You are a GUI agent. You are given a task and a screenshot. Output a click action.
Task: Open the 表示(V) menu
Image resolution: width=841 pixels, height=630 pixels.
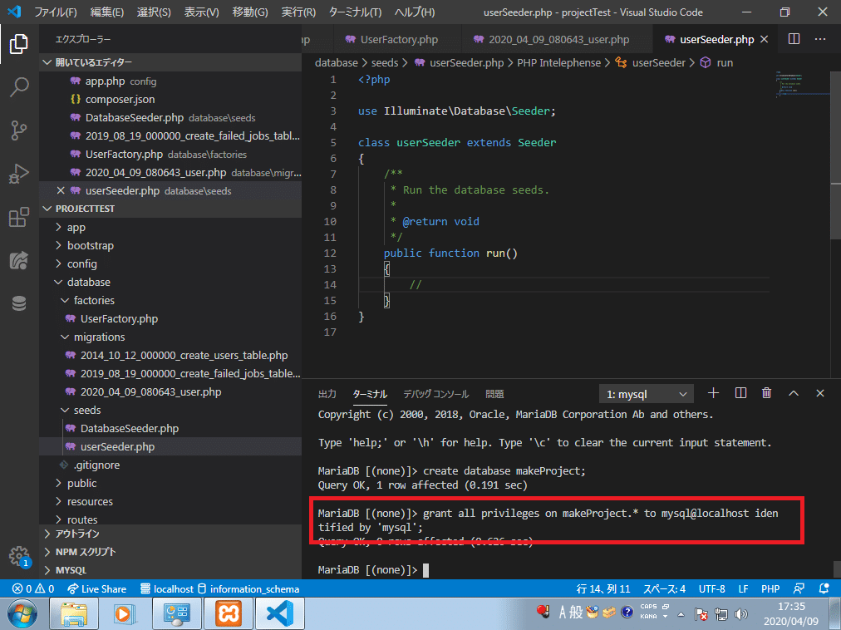point(201,12)
